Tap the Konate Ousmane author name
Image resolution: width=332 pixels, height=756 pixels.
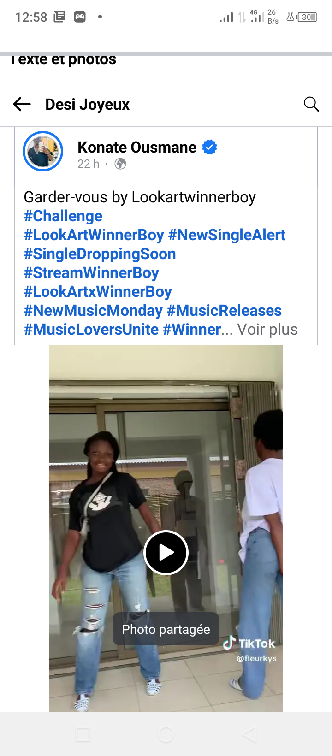[x=137, y=147]
